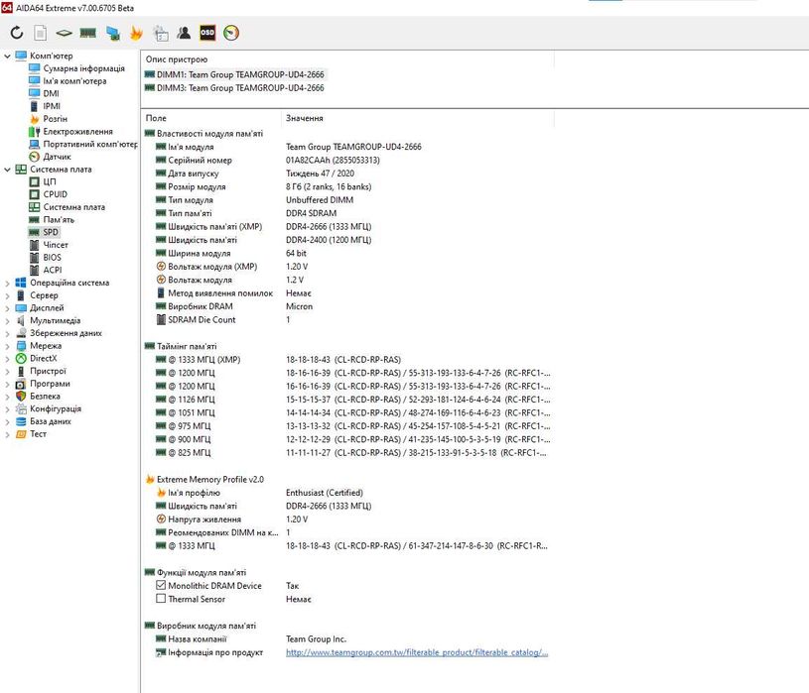
Task: Open the memory module toolbar icon
Action: coord(87,33)
